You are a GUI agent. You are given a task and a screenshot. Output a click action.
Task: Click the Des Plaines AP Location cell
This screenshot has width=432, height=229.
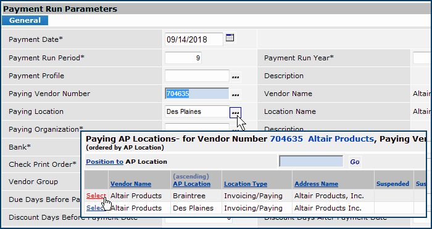(193, 208)
